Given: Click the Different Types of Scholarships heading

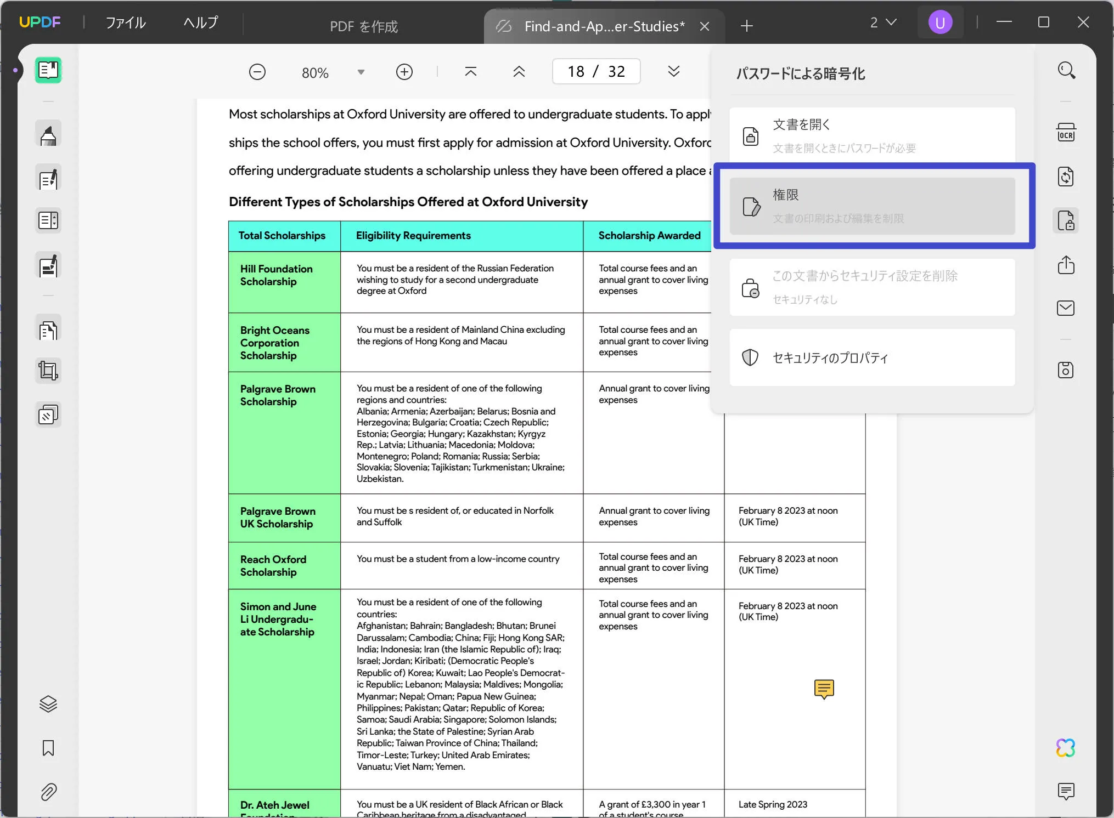Looking at the screenshot, I should tap(408, 202).
